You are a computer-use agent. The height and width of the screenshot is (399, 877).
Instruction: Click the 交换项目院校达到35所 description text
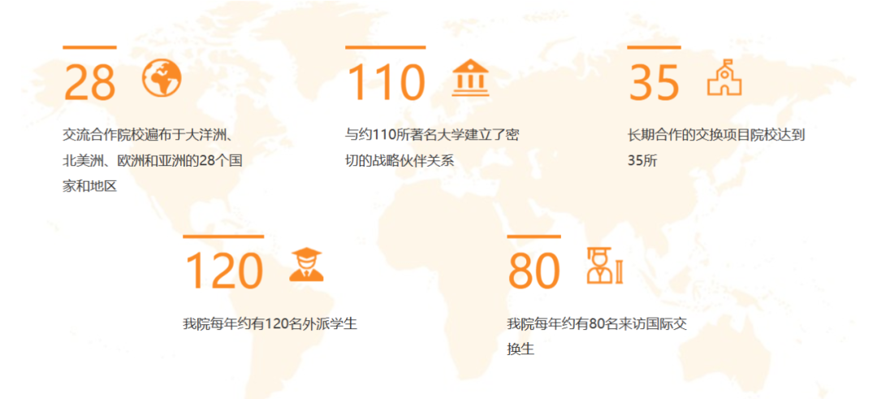715,147
